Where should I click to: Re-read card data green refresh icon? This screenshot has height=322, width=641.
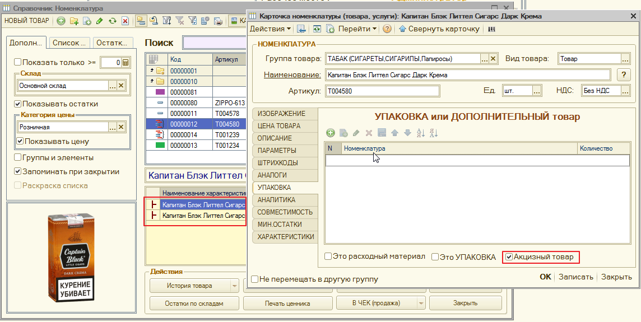317,29
